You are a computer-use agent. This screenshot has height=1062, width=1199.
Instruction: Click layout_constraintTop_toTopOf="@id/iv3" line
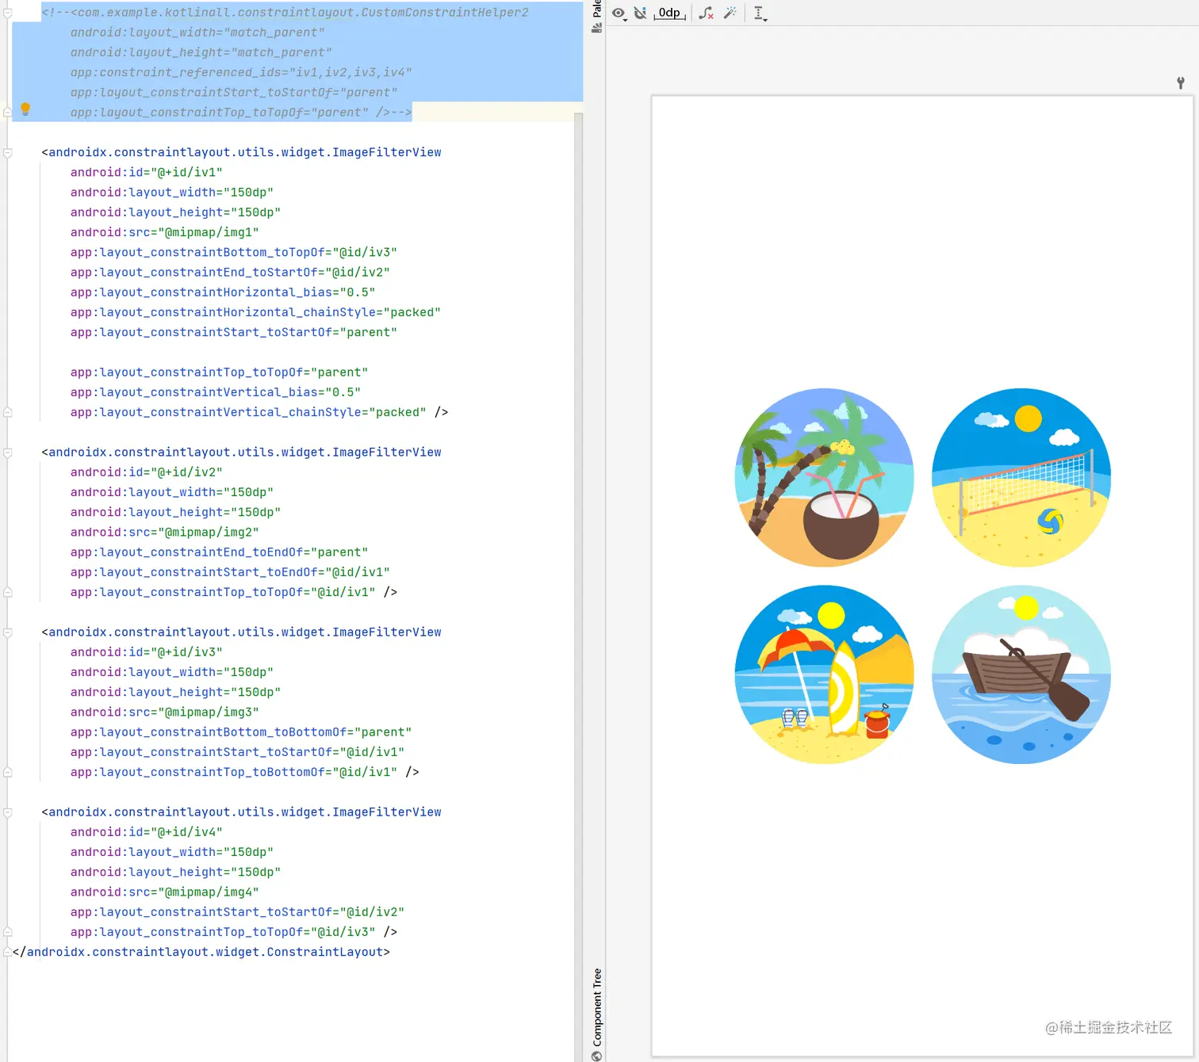click(234, 932)
